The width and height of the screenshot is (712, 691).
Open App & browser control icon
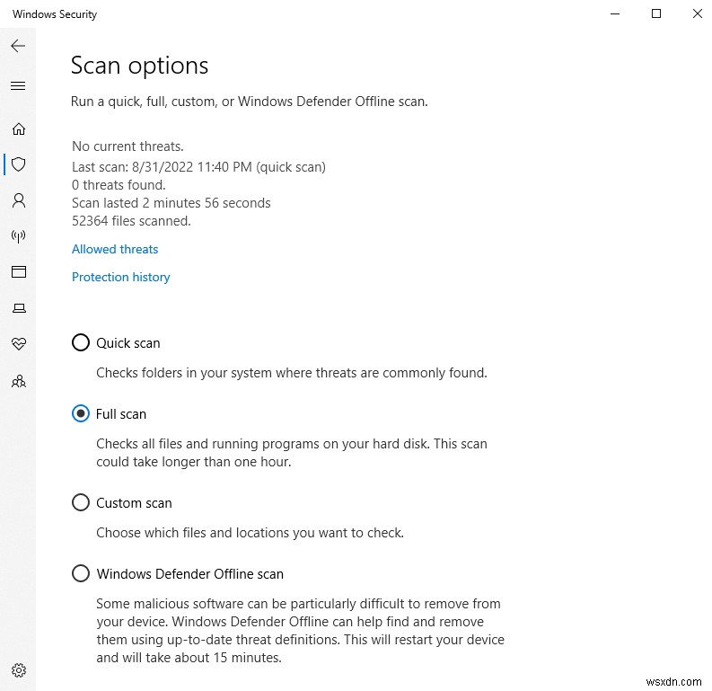tap(18, 272)
